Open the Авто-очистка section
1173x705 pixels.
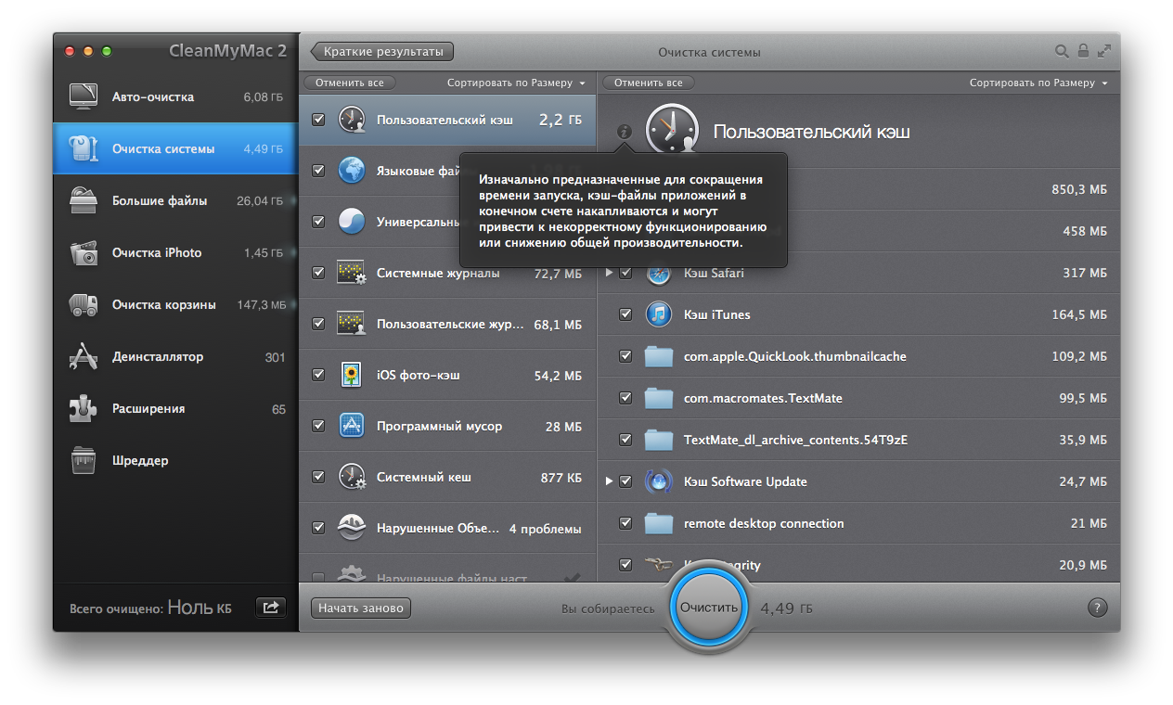[175, 96]
